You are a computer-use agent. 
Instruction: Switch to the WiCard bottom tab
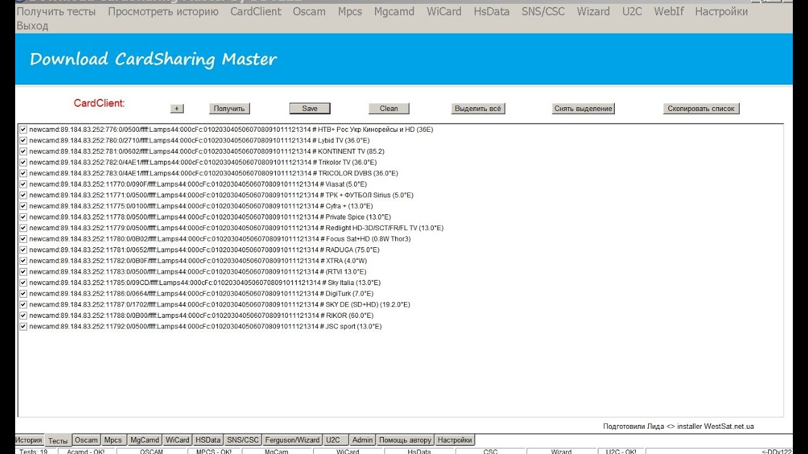pos(177,440)
